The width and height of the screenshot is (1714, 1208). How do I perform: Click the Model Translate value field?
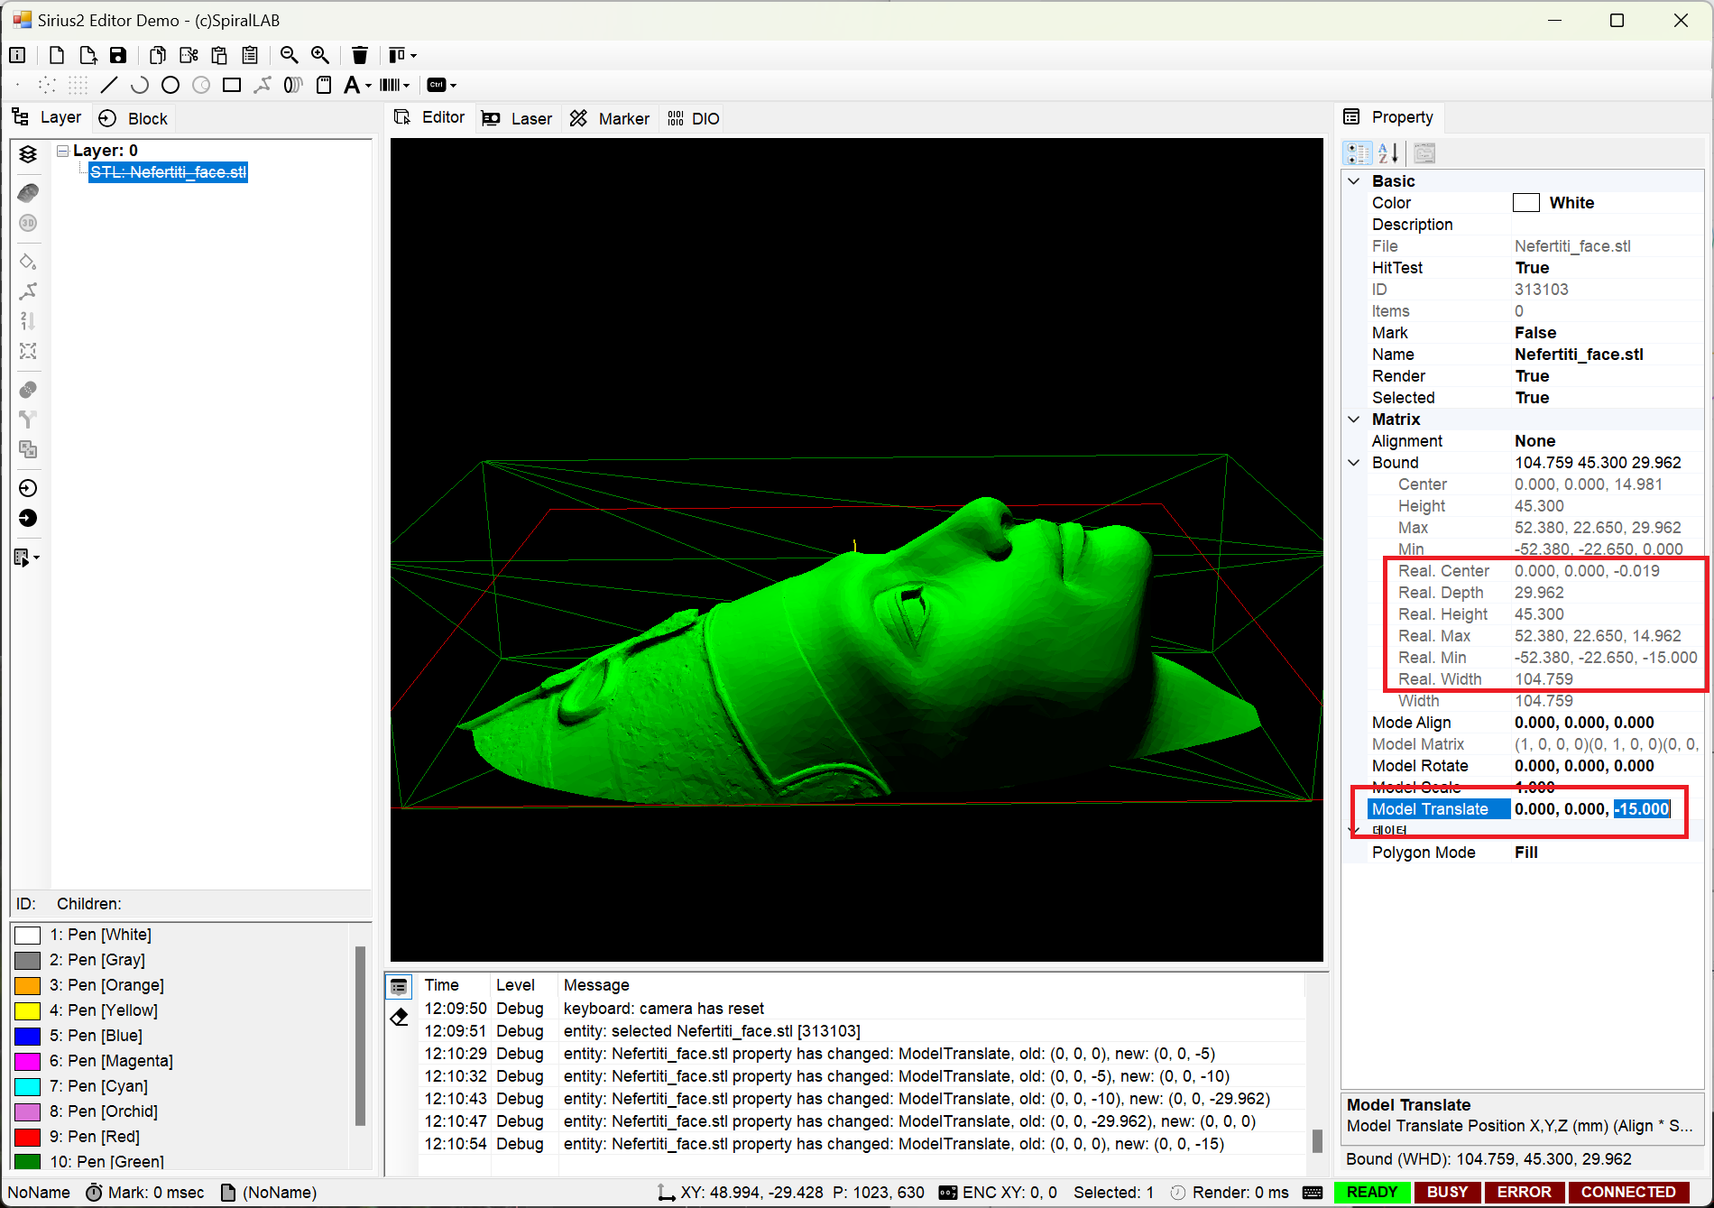(x=1607, y=809)
